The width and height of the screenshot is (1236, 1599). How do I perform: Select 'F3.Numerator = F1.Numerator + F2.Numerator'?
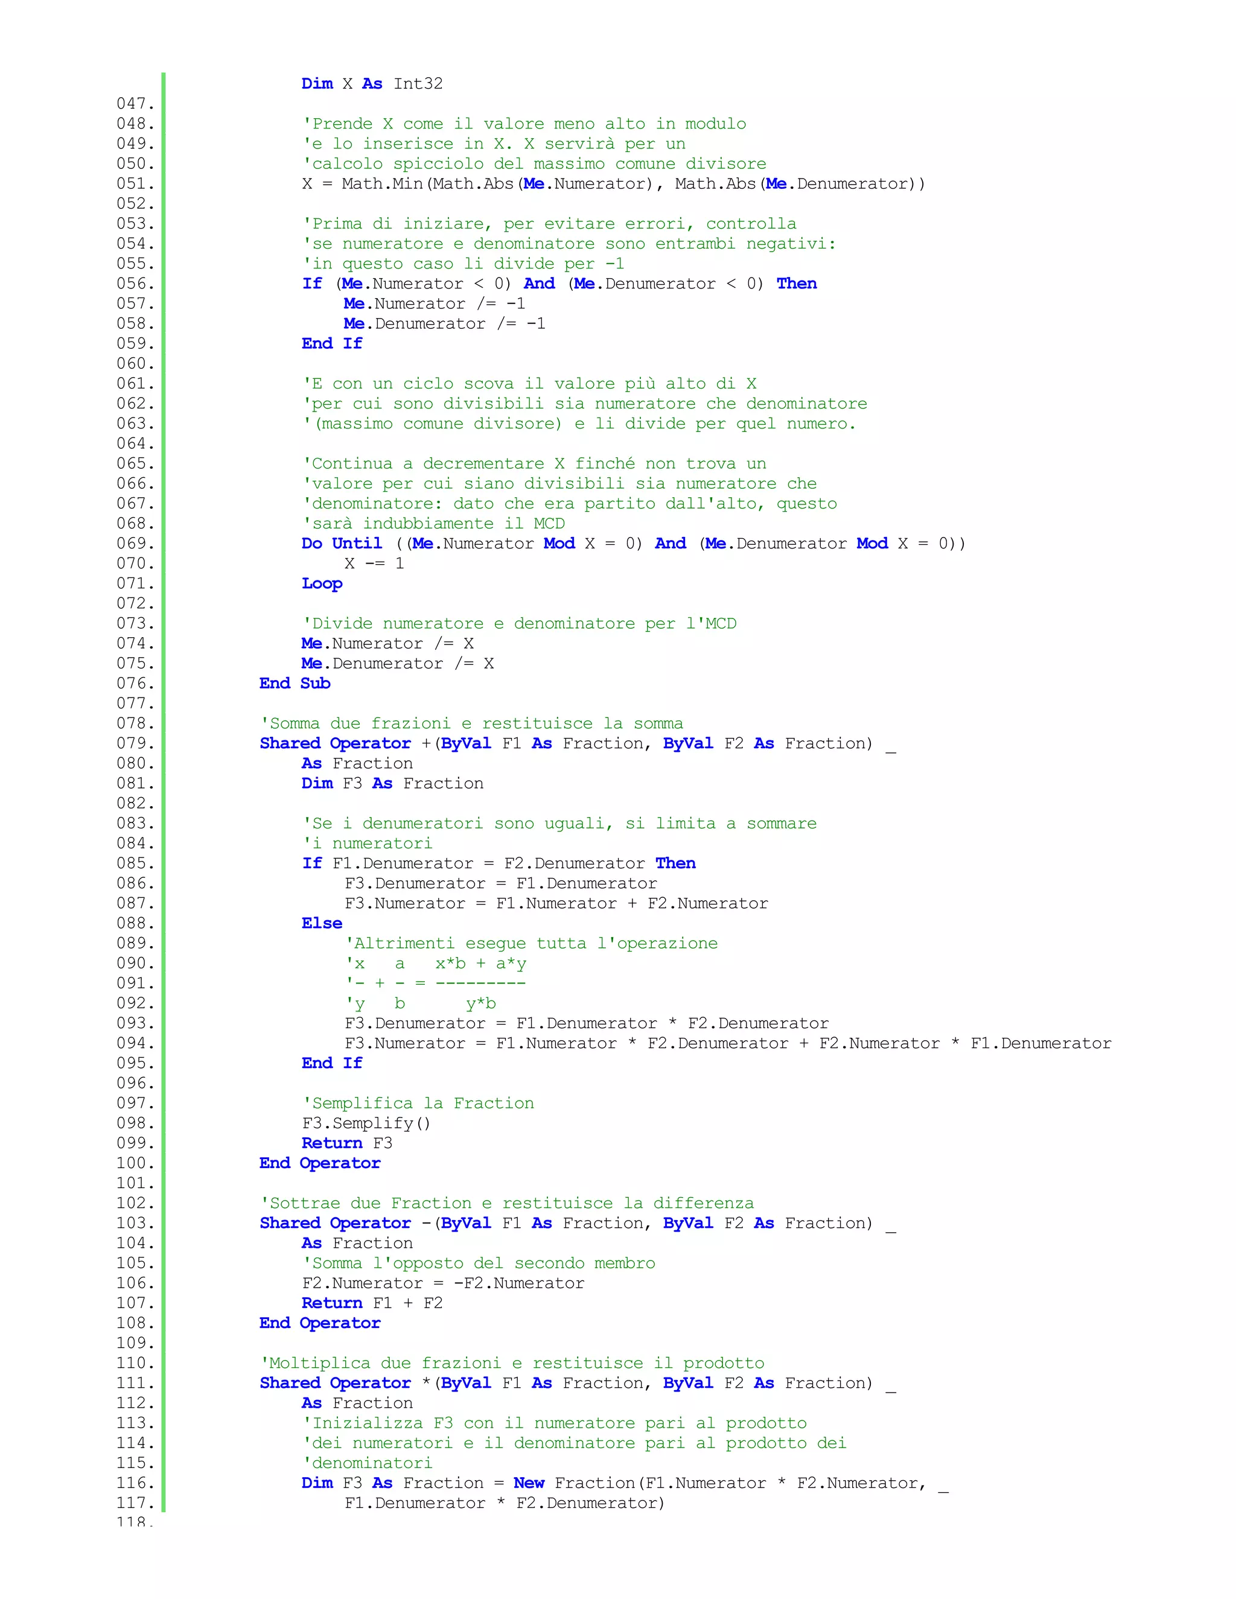coord(556,903)
